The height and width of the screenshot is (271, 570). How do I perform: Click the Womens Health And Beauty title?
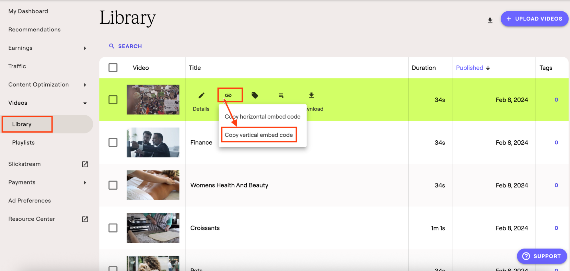click(x=229, y=185)
